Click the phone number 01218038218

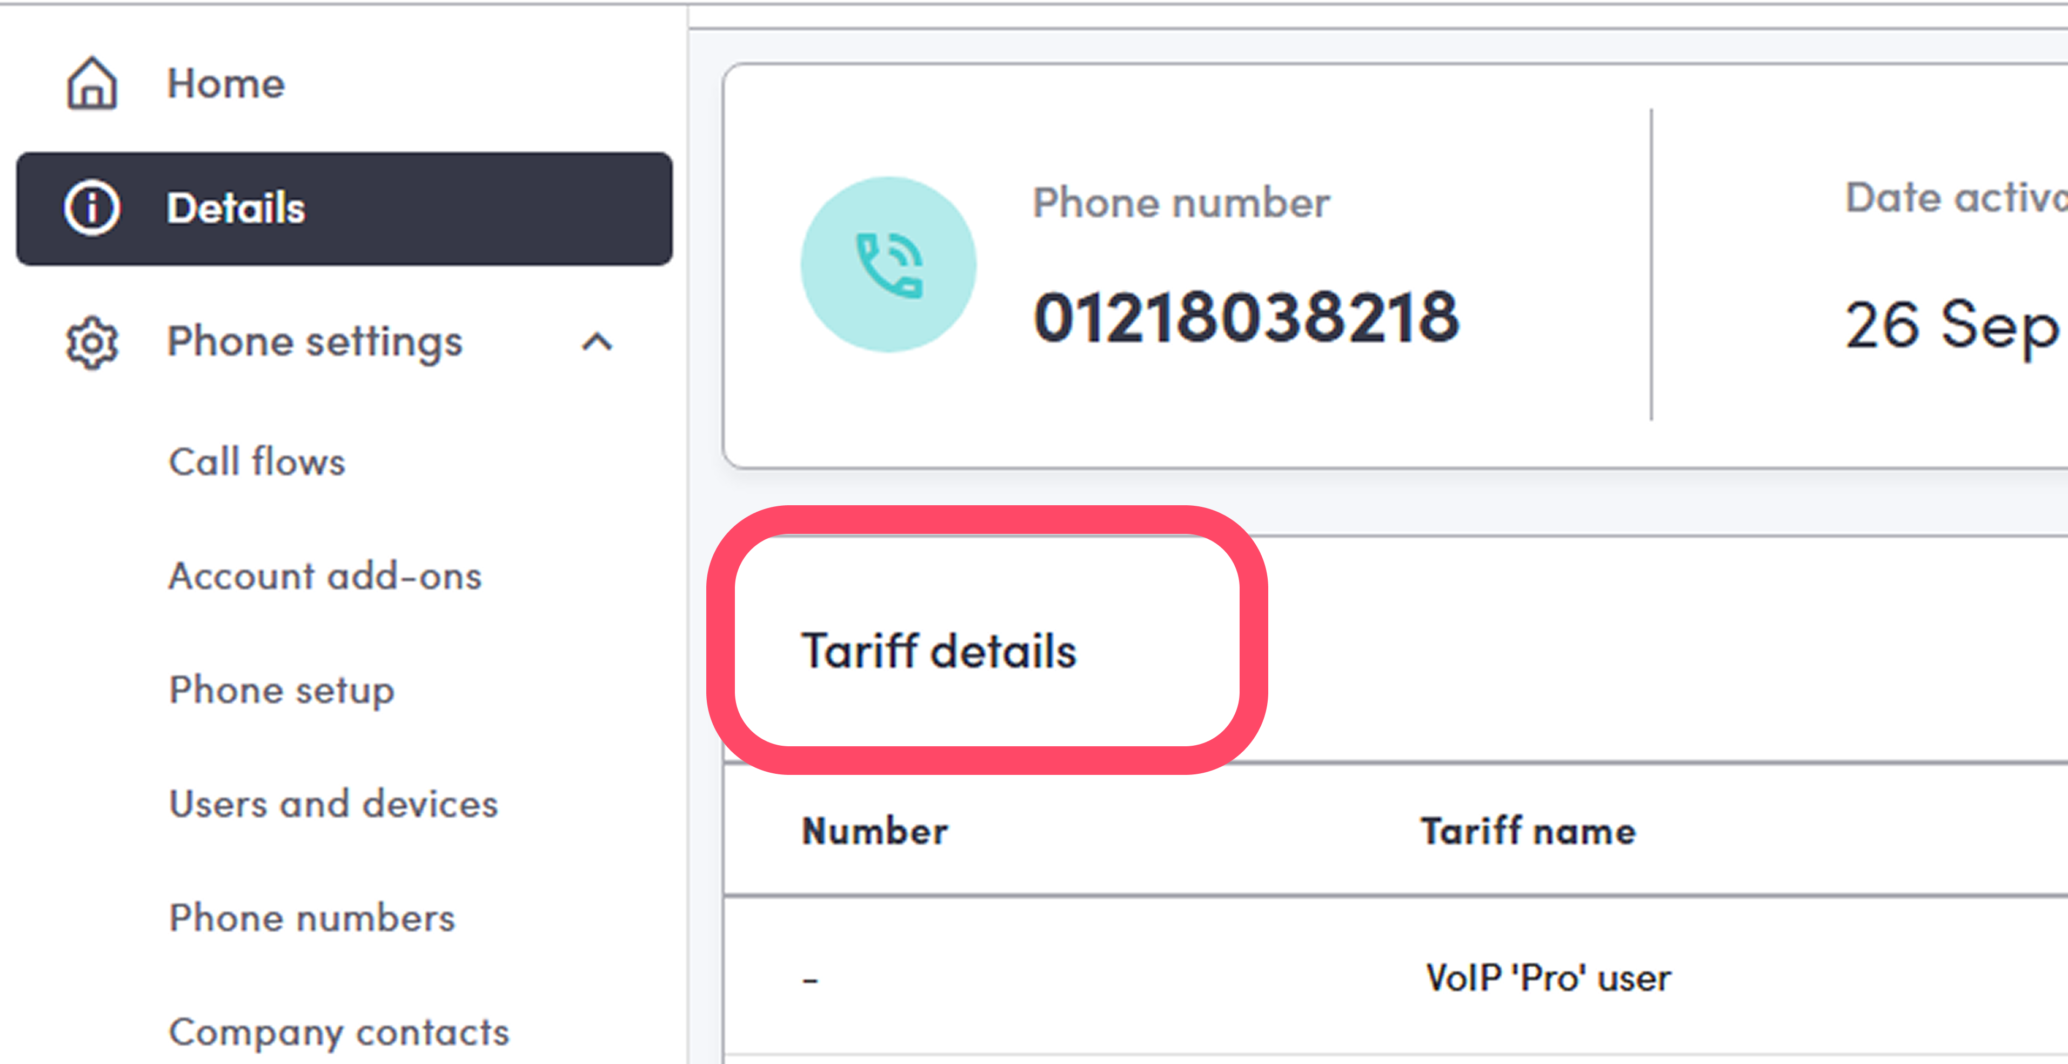[x=1246, y=319]
